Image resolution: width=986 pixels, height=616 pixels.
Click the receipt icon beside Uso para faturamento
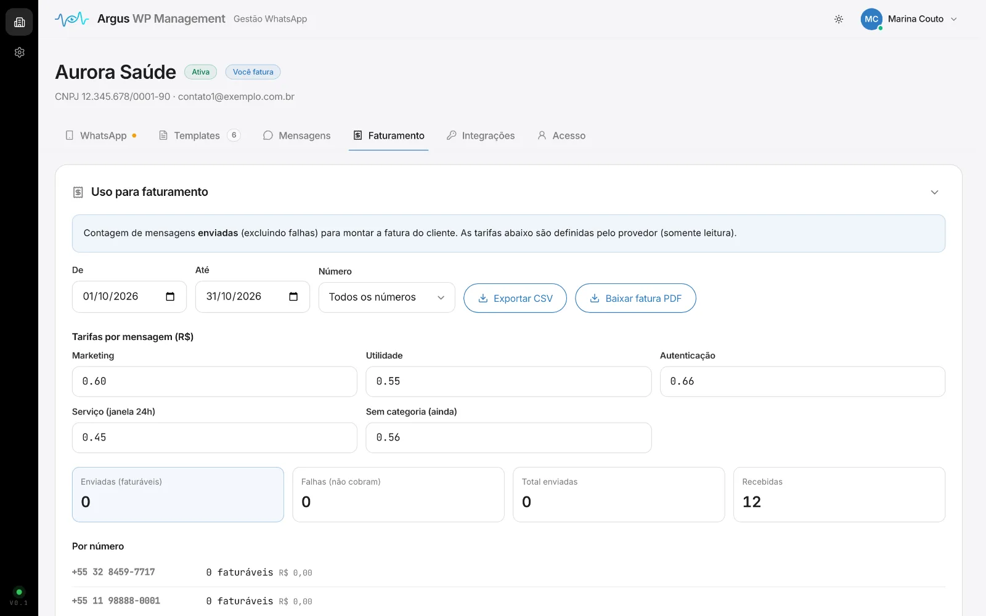point(78,192)
